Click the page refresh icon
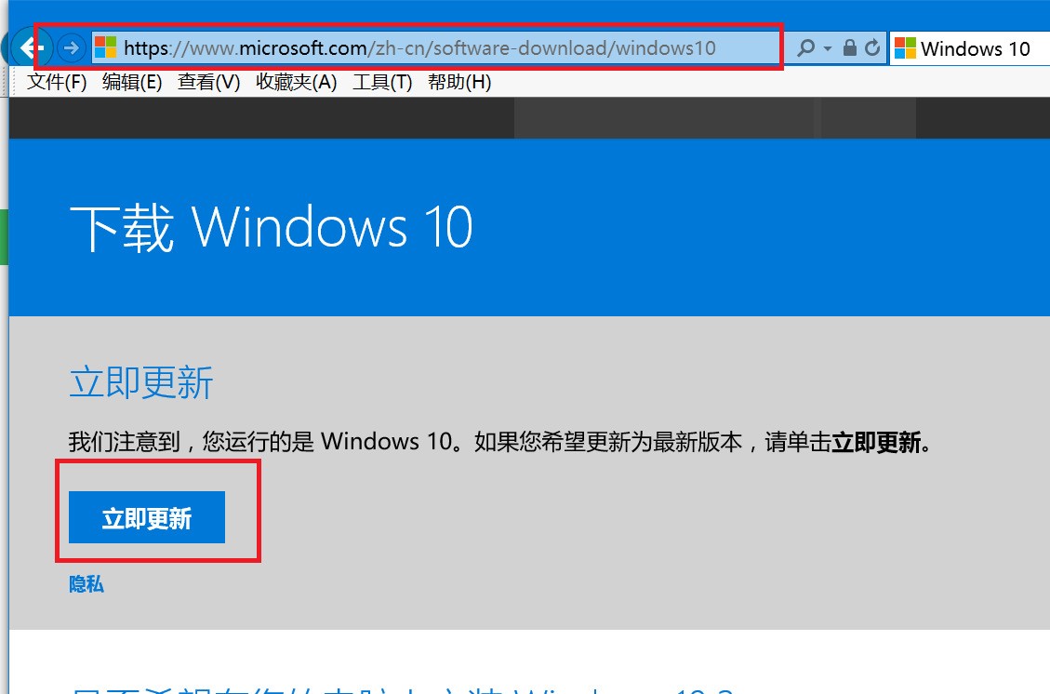Viewport: 1050px width, 694px height. (x=871, y=47)
